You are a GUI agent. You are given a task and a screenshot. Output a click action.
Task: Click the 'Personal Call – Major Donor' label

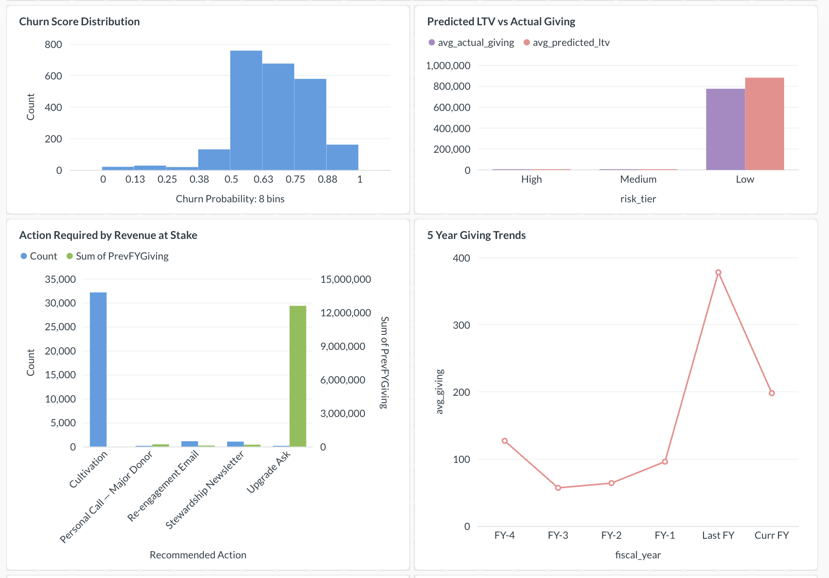106,497
